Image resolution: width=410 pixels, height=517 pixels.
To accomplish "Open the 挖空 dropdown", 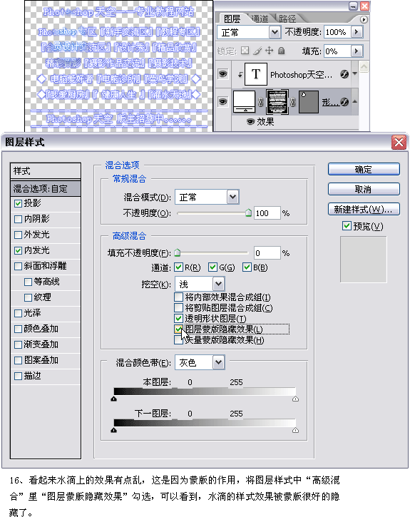I will click(200, 284).
